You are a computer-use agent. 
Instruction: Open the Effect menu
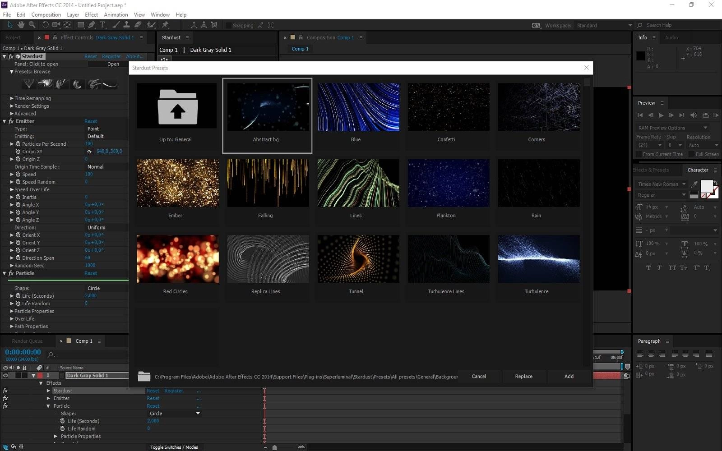tap(92, 14)
